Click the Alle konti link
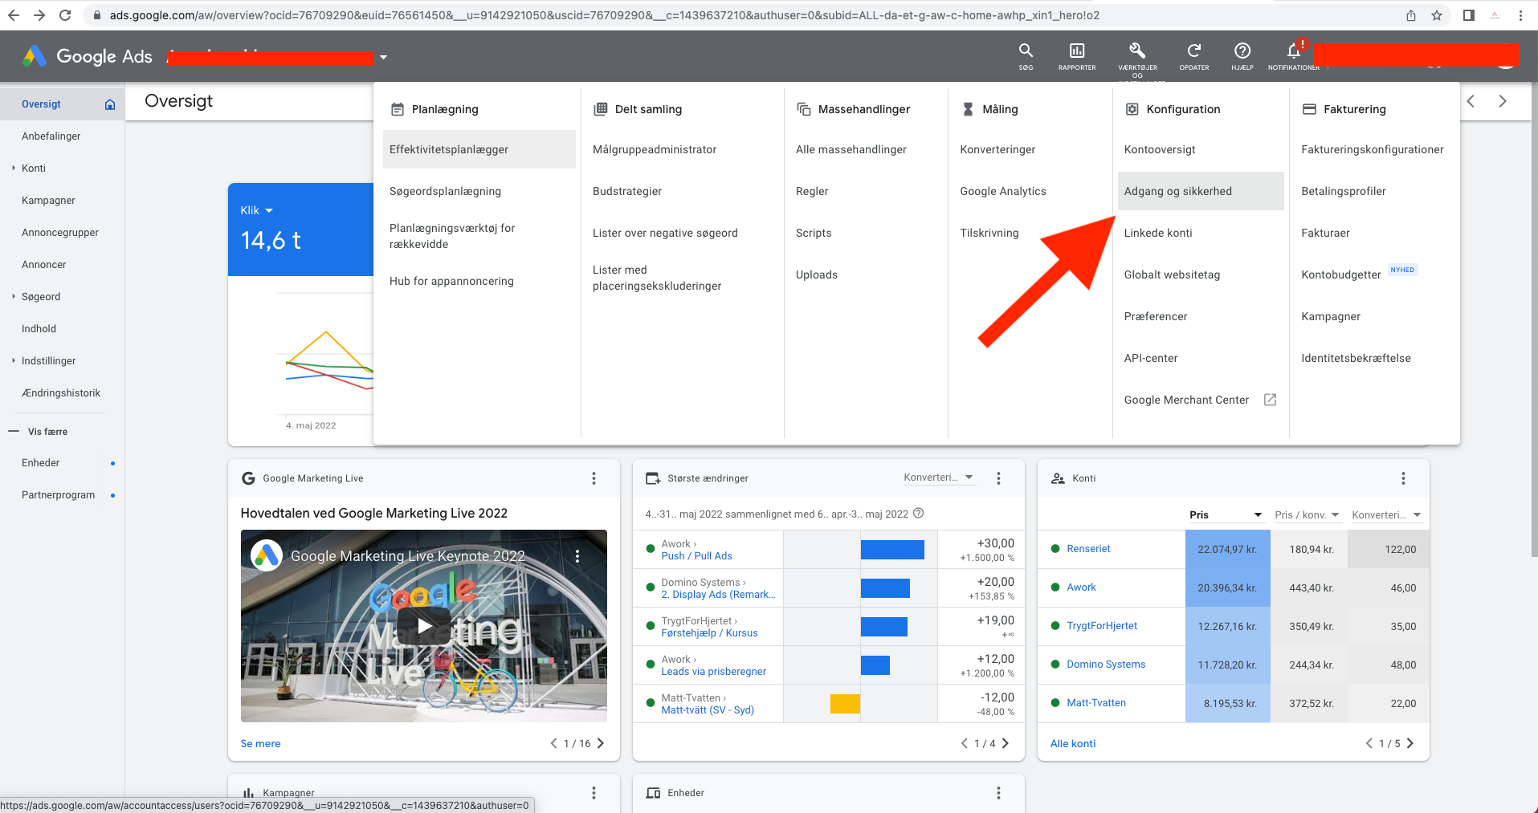This screenshot has height=813, width=1538. [1073, 744]
